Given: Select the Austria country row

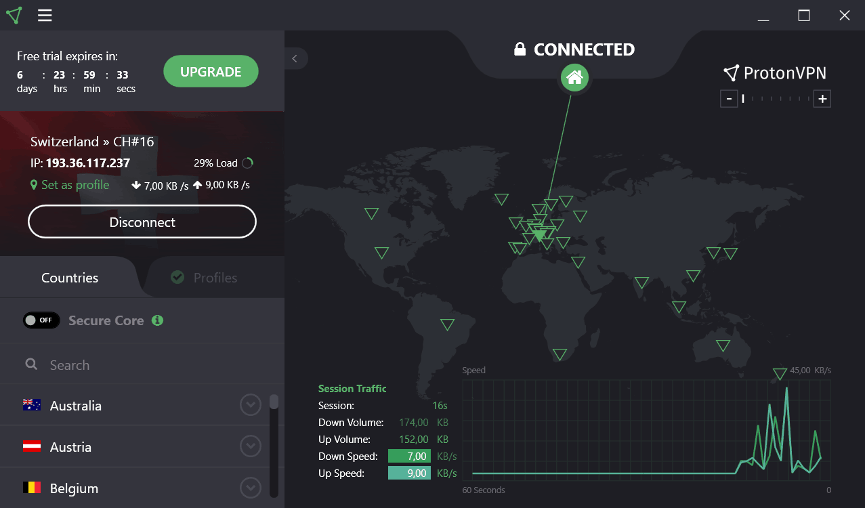Looking at the screenshot, I should pyautogui.click(x=134, y=446).
